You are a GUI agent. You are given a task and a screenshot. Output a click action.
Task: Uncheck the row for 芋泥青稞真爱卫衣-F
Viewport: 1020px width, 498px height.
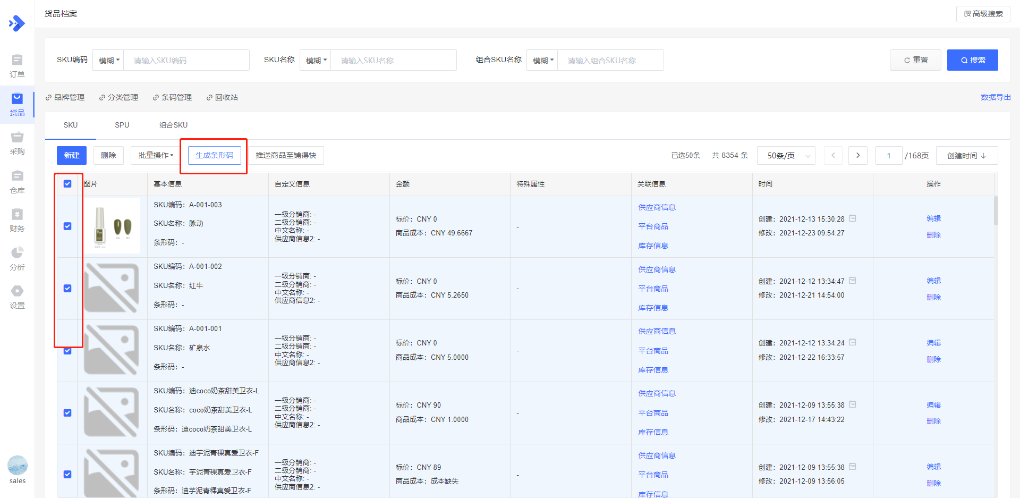click(x=67, y=474)
